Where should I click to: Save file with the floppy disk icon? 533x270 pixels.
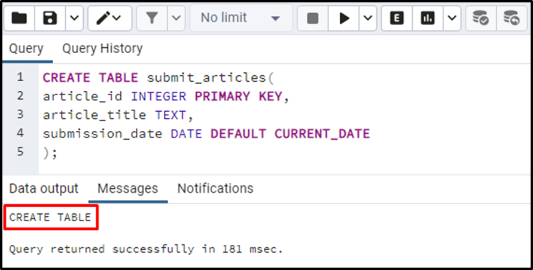click(x=50, y=18)
